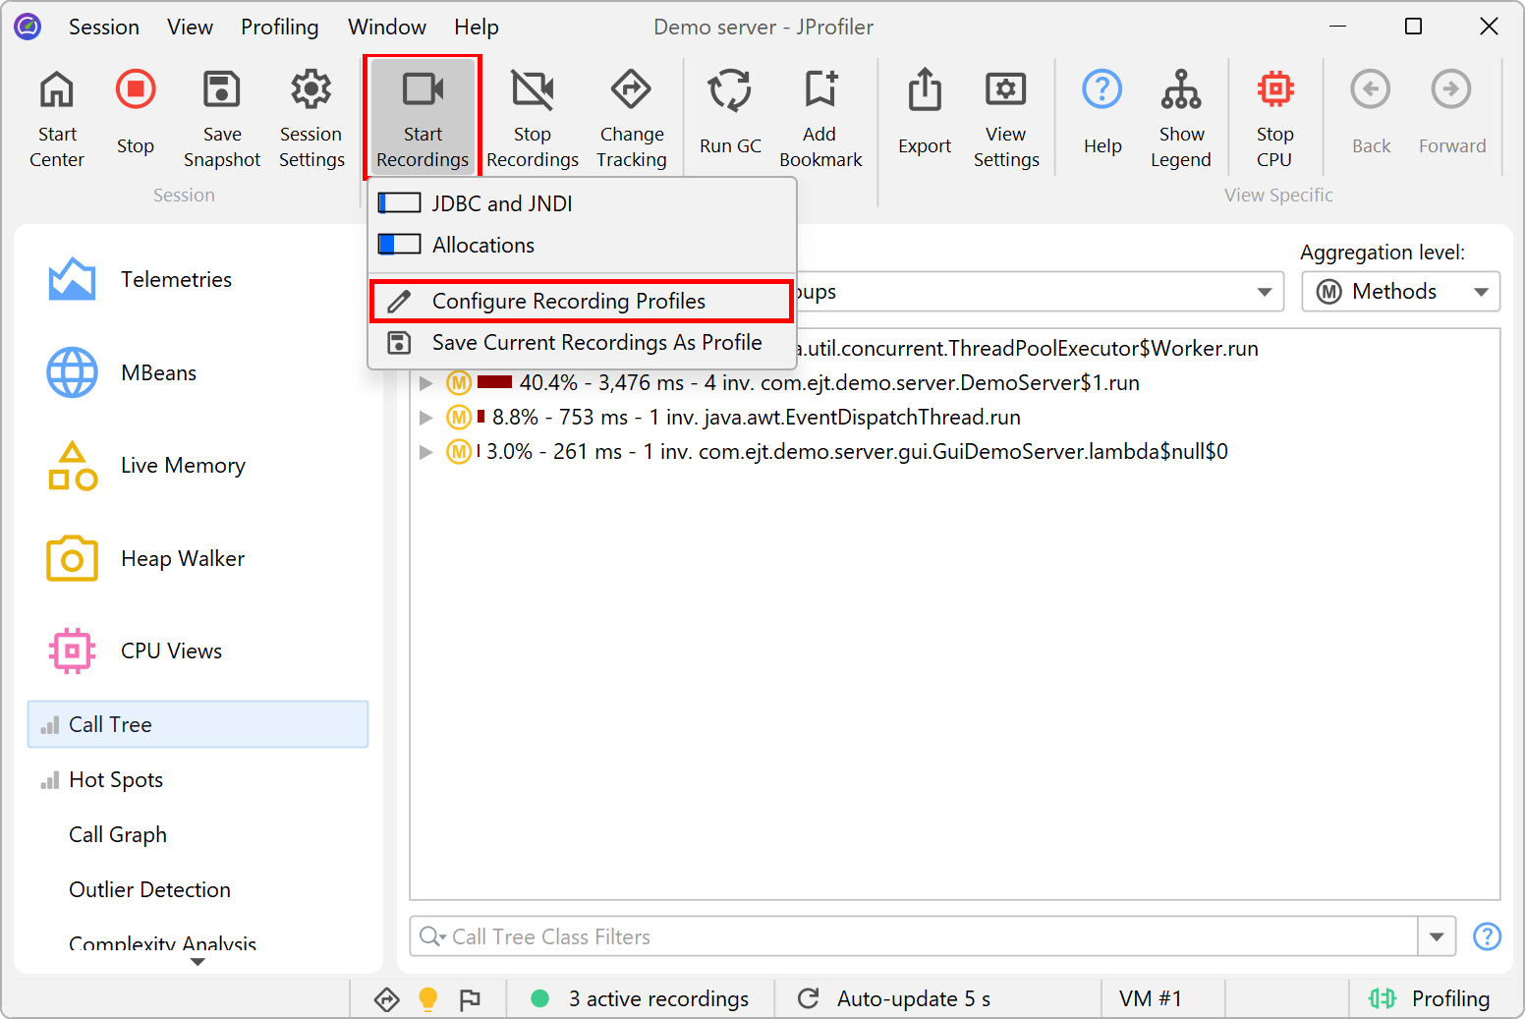Open the Start Center
This screenshot has width=1525, height=1019.
point(57,117)
